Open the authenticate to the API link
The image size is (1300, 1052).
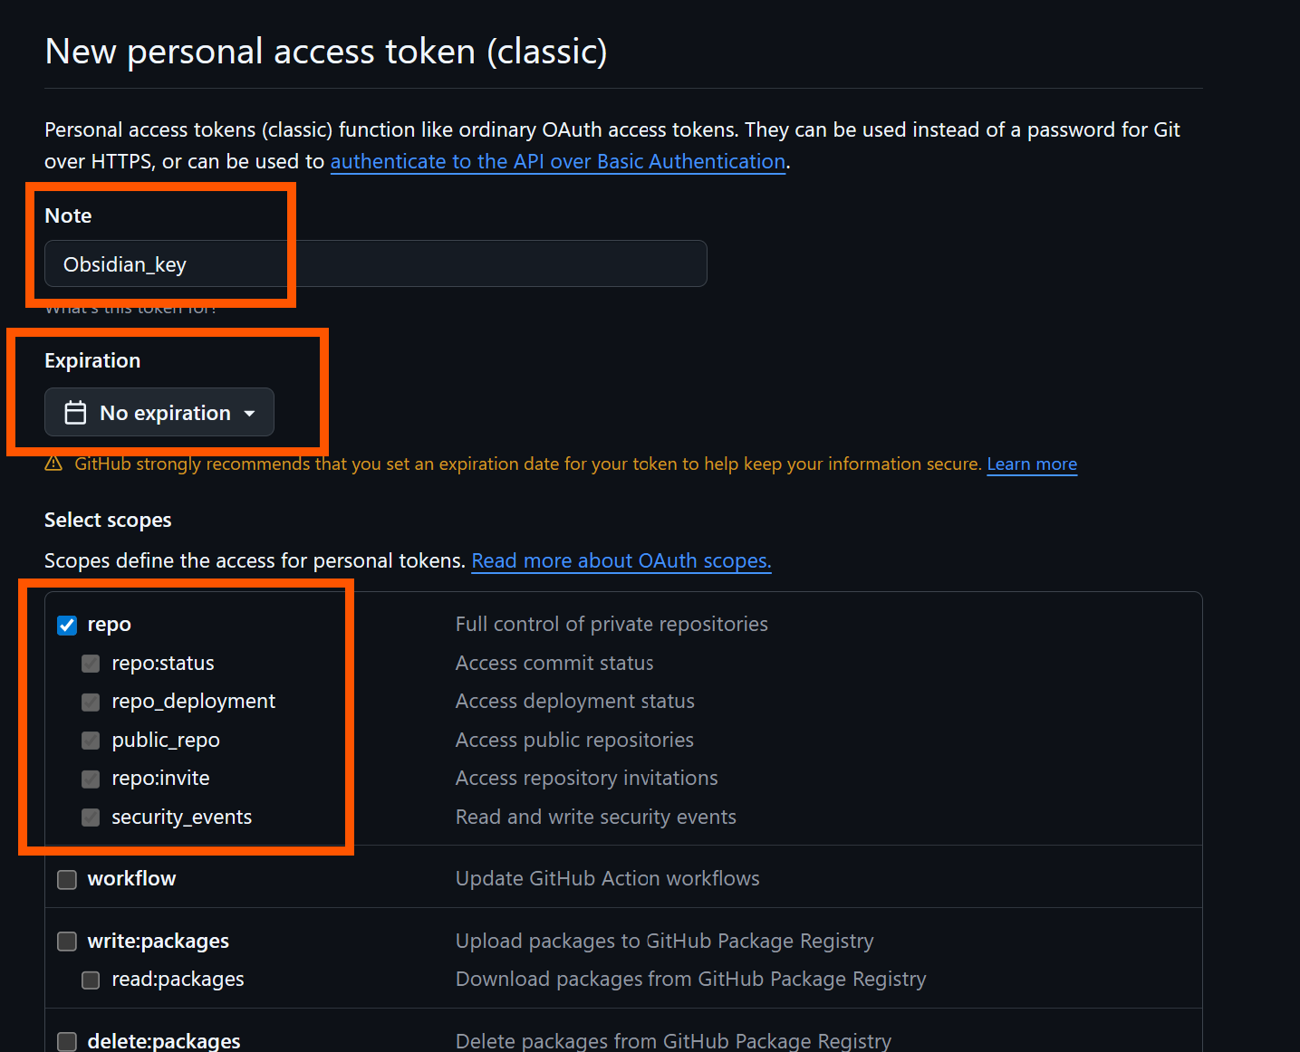coord(558,161)
